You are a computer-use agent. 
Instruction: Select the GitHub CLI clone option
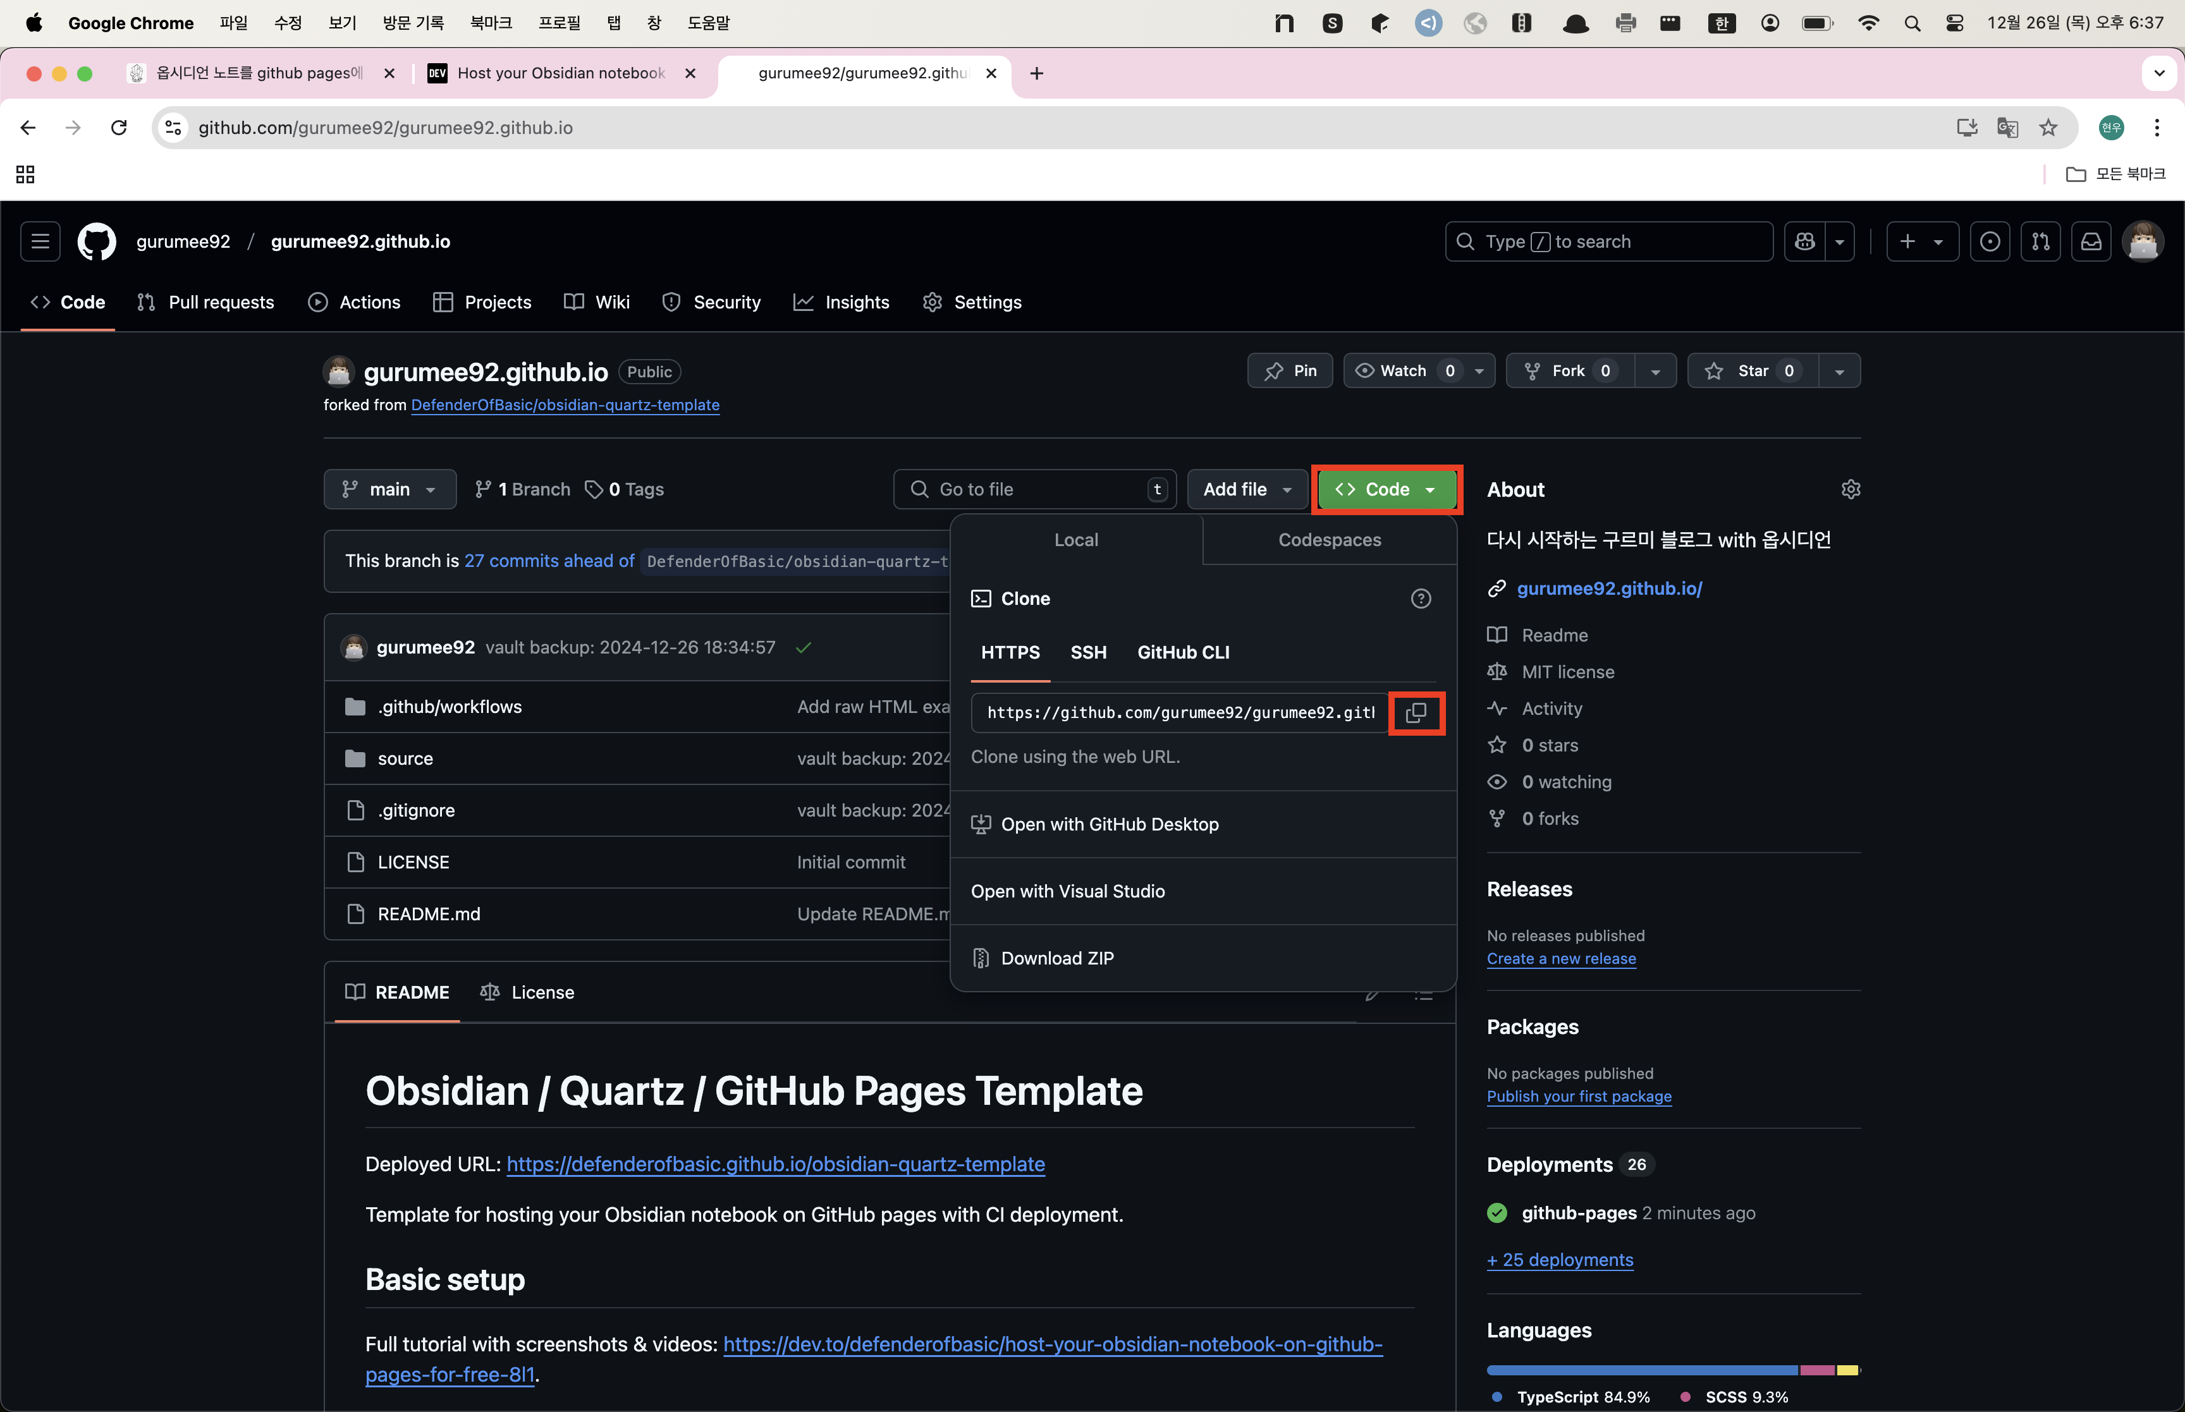[1183, 653]
